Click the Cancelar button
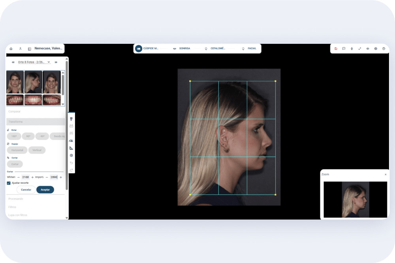This screenshot has height=263, width=395. tap(26, 190)
